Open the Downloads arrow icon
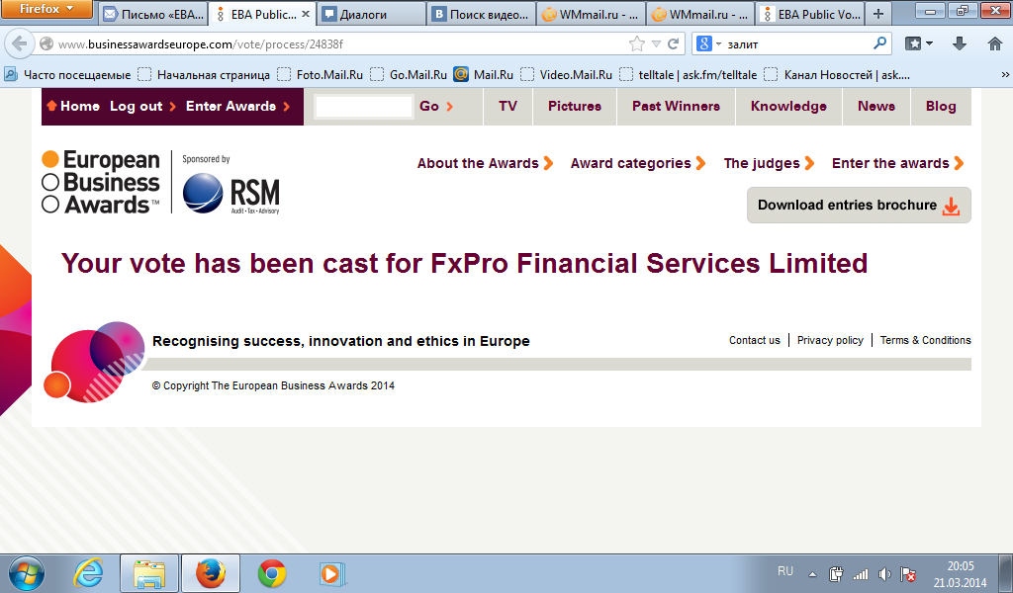Viewport: 1013px width, 593px height. [x=960, y=43]
